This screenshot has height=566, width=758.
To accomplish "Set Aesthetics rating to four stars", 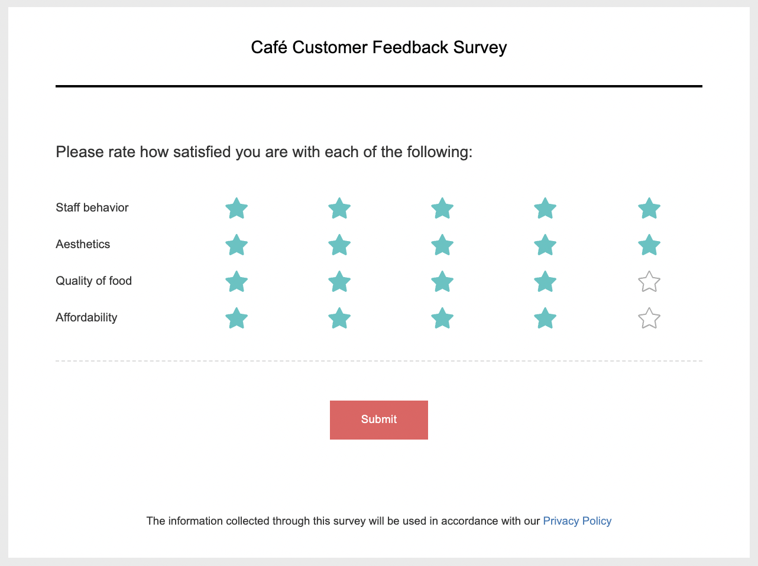I will [545, 245].
